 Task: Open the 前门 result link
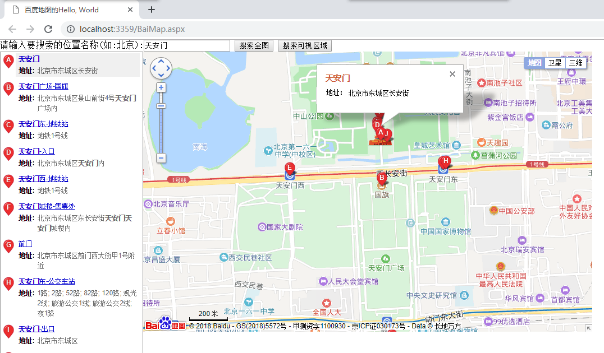(x=25, y=244)
